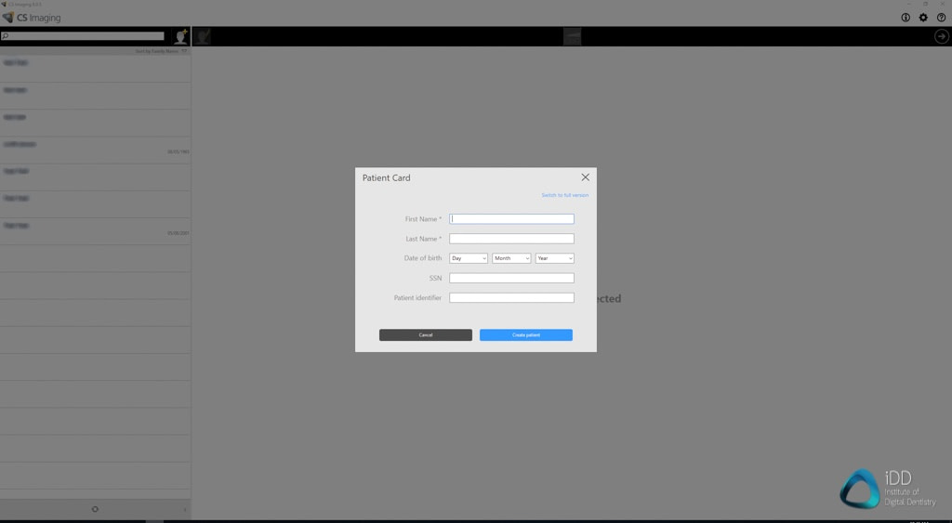Click the Patient identifier input field
This screenshot has width=952, height=523.
511,298
